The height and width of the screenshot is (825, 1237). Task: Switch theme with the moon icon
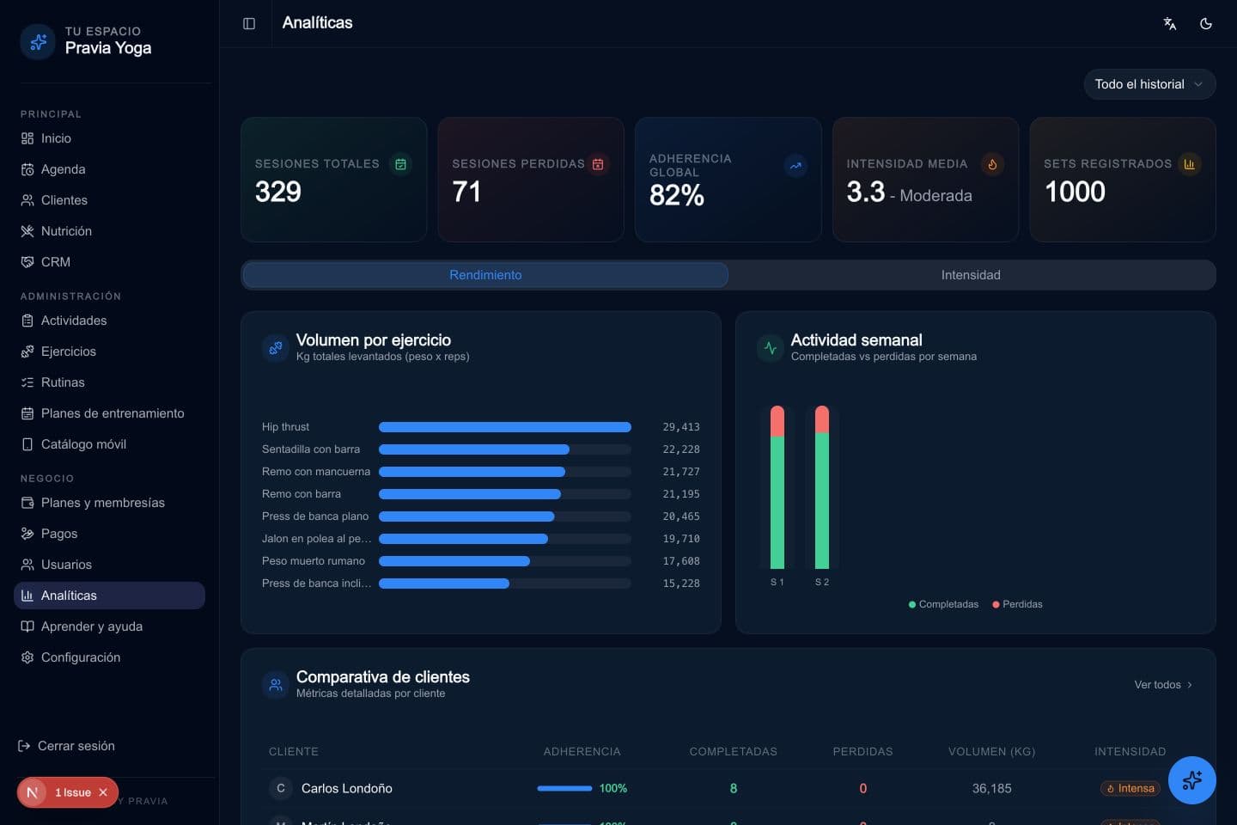(x=1206, y=23)
